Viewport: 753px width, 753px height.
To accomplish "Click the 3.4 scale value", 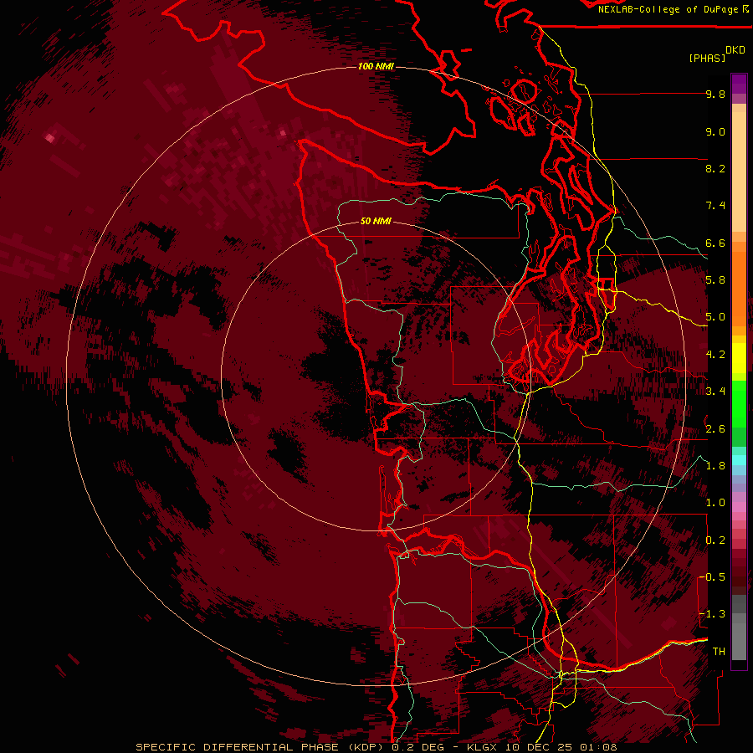I will 715,392.
